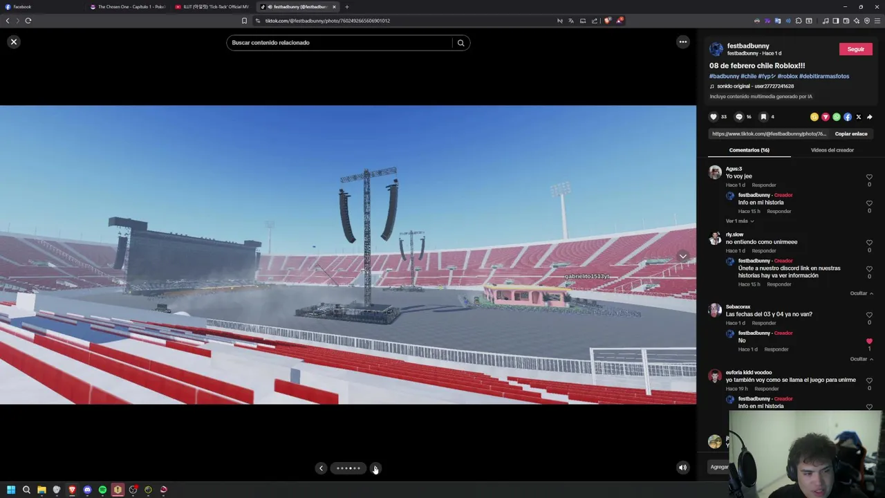
Task: Share the post to X
Action: pos(859,117)
